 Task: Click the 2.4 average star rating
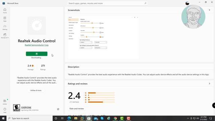[31, 66]
